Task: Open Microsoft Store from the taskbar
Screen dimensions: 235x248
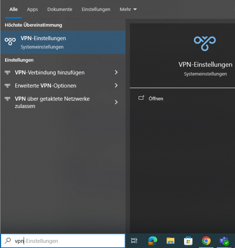Action: (188, 241)
